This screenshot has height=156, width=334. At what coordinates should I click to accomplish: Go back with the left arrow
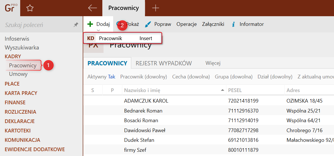coord(92,8)
